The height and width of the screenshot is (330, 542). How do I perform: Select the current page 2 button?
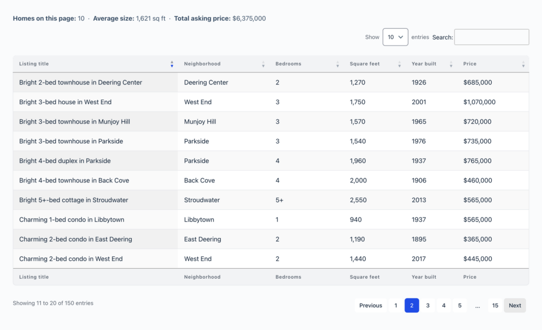412,306
